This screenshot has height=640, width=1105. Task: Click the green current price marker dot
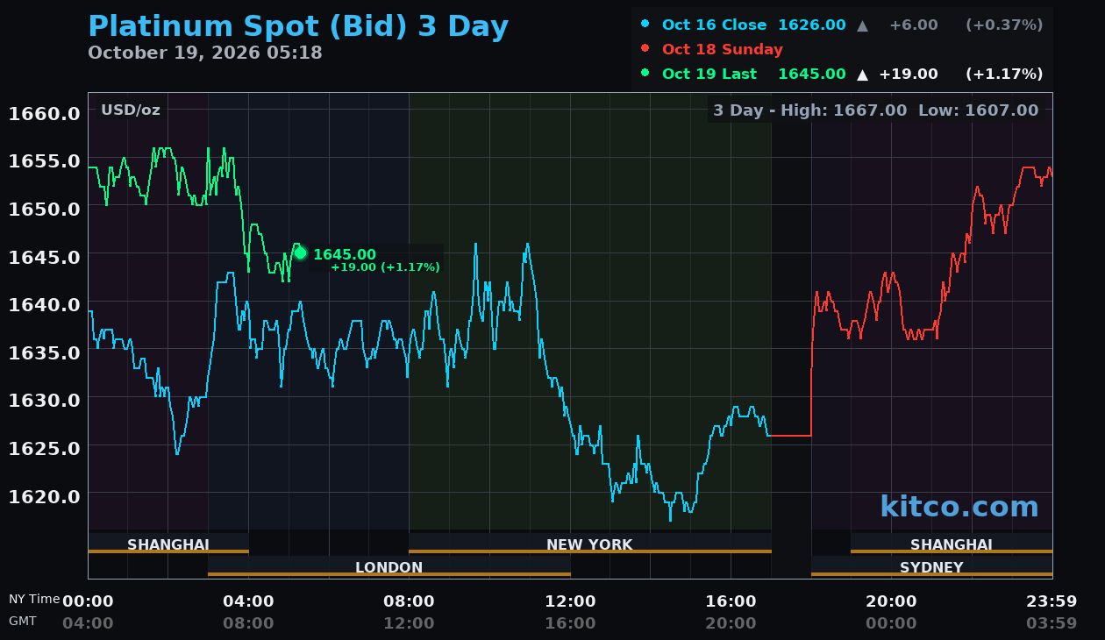pos(300,253)
